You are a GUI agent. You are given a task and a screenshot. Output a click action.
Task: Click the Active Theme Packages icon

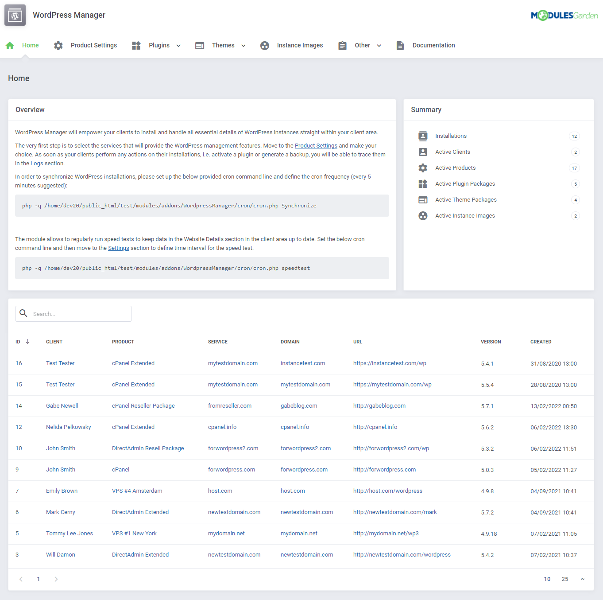[x=423, y=200]
